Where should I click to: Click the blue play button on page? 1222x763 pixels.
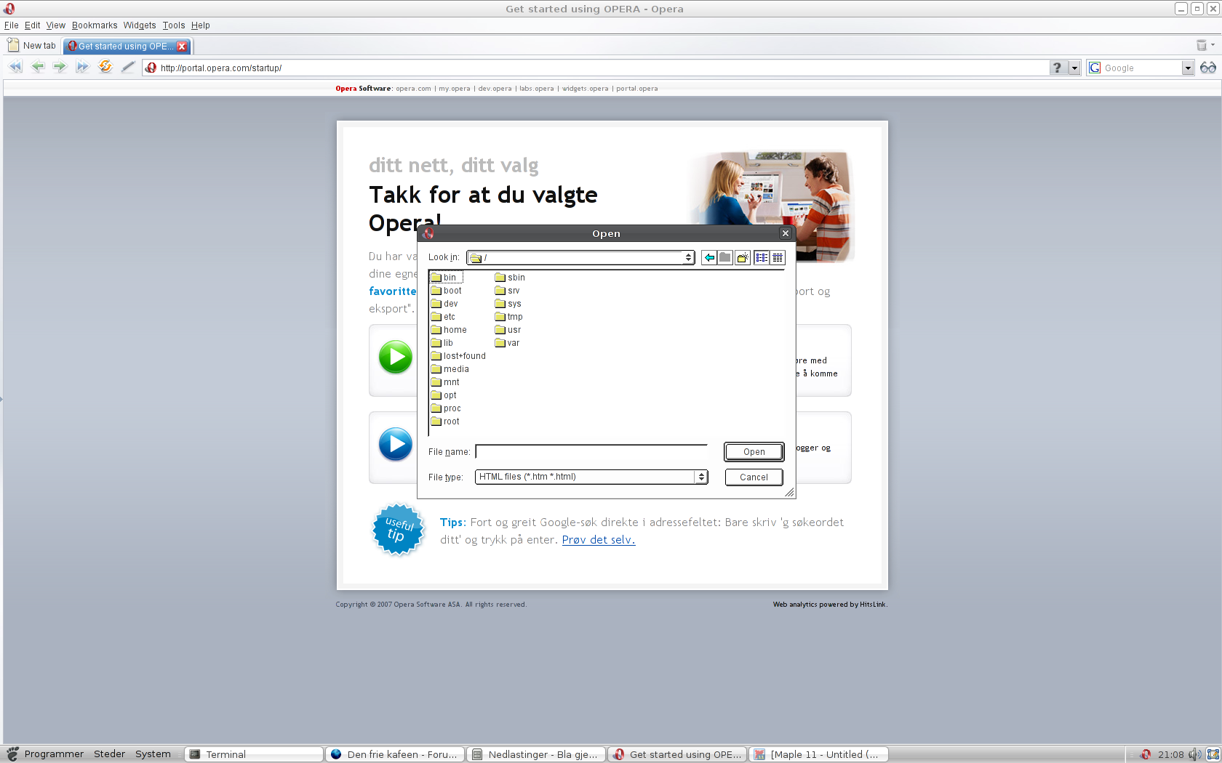coord(395,444)
